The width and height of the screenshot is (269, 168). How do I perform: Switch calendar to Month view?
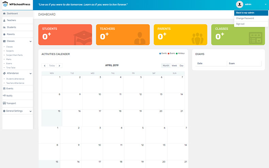pos(166,66)
